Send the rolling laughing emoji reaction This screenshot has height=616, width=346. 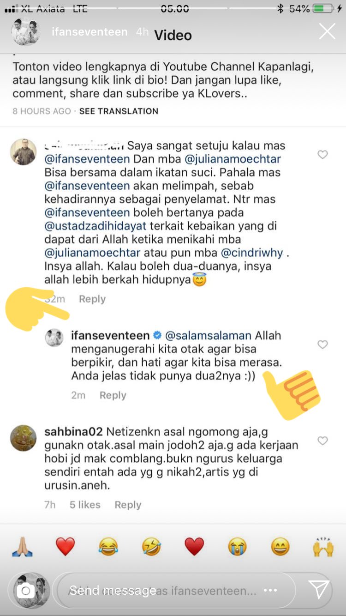(x=151, y=547)
